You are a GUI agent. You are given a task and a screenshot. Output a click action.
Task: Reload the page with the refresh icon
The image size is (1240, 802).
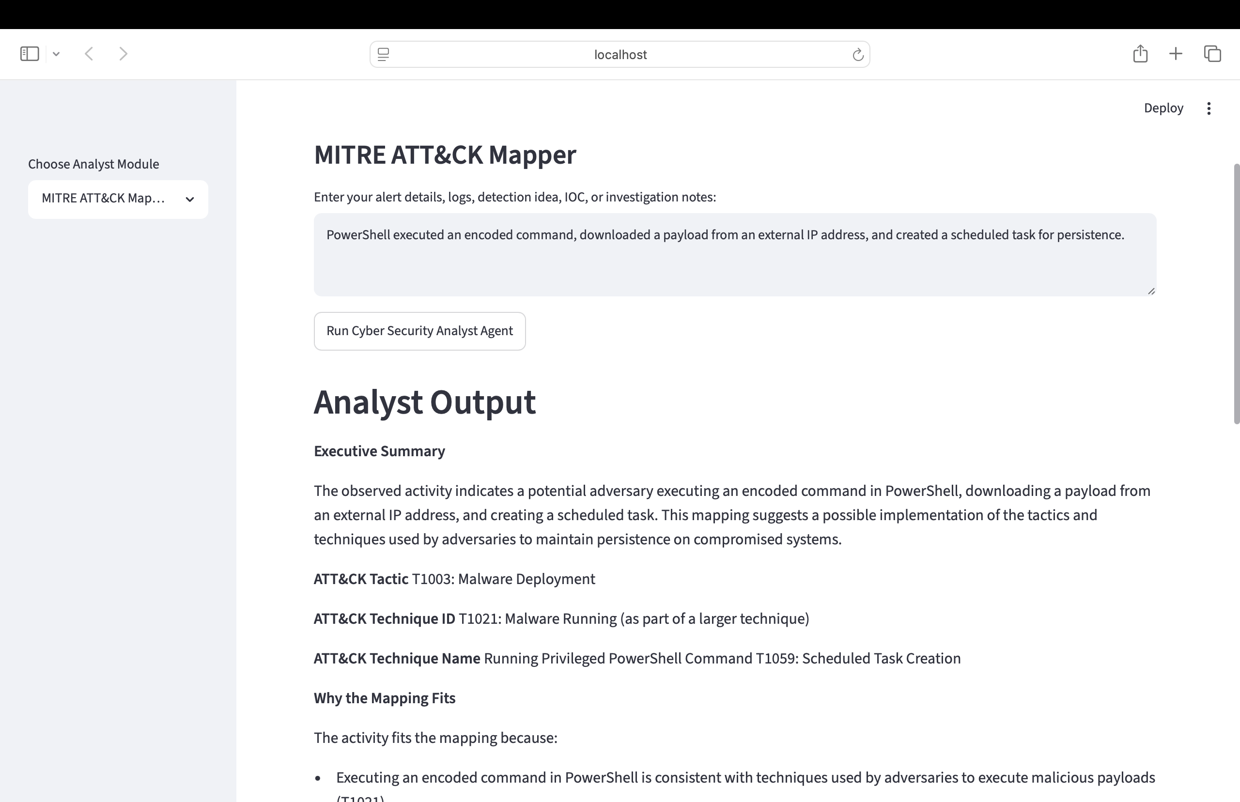click(858, 54)
